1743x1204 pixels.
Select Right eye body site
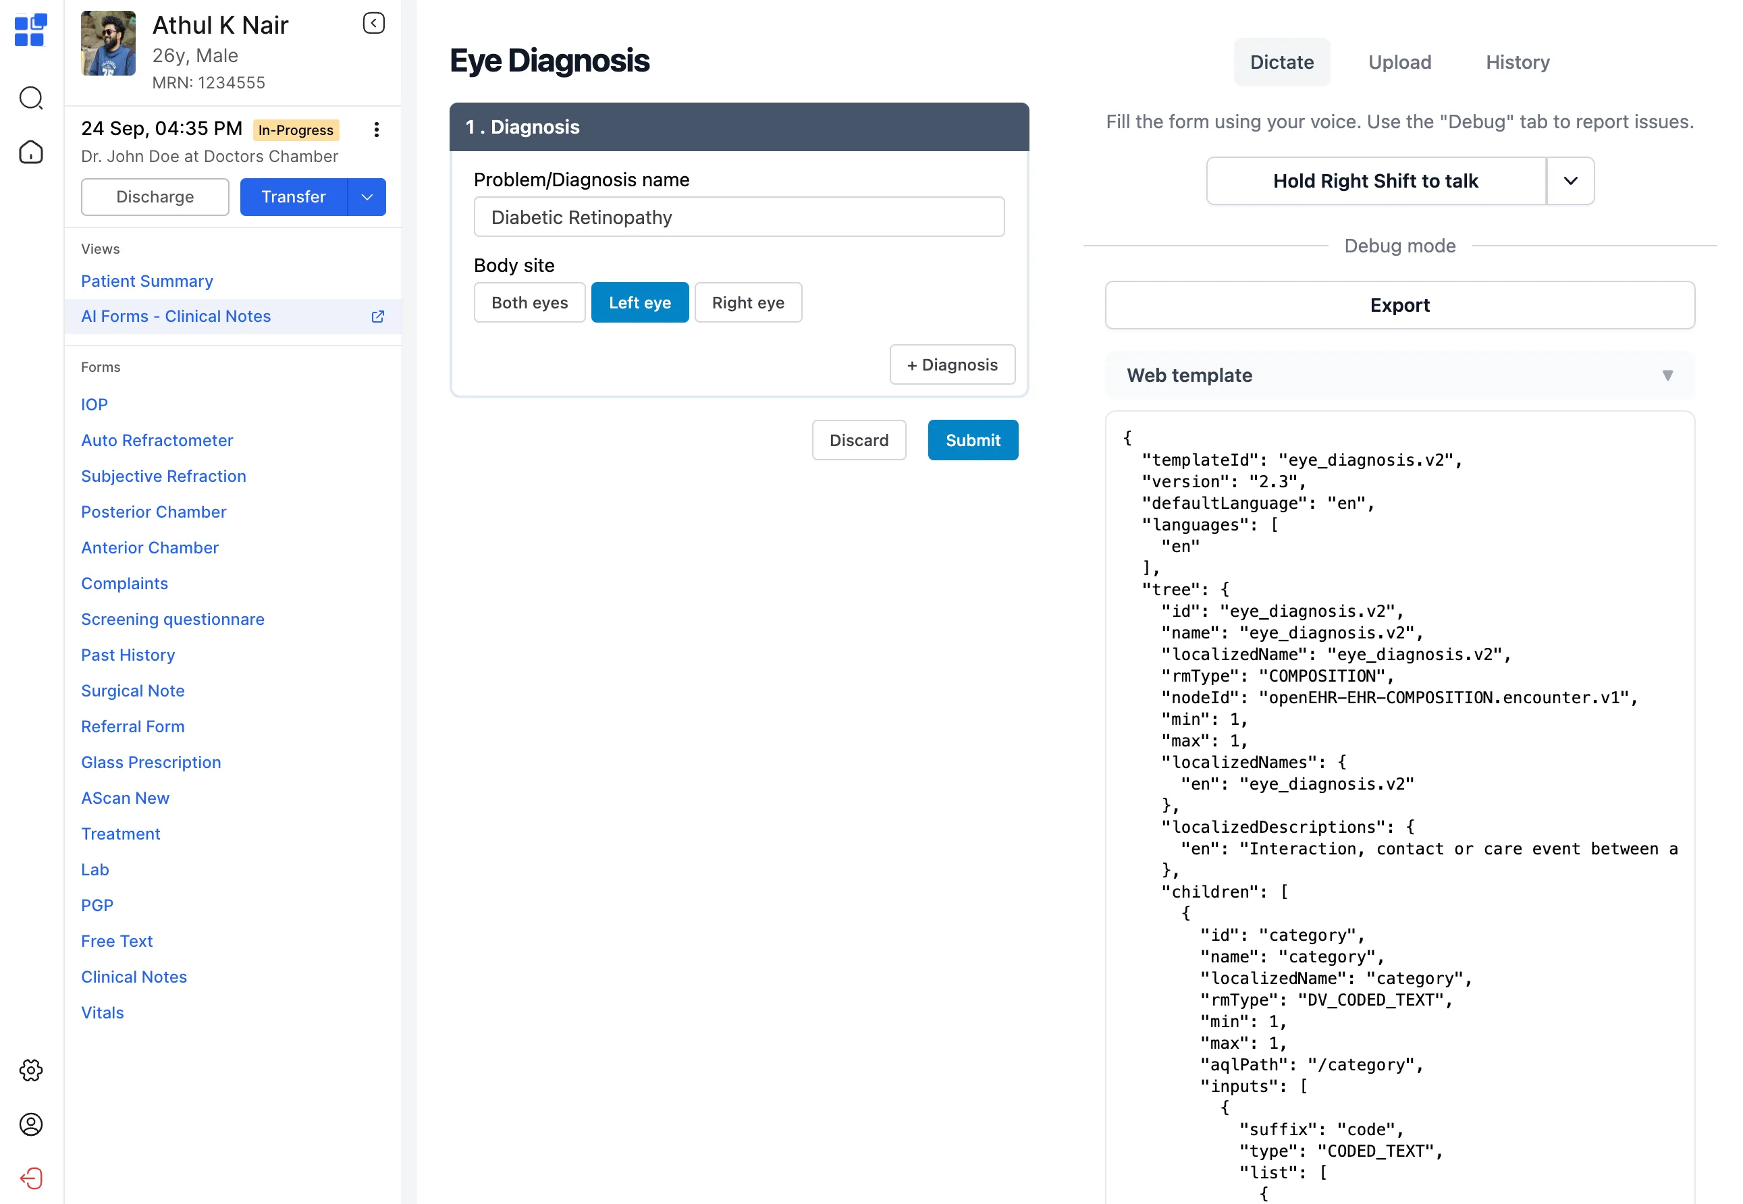[x=748, y=302]
